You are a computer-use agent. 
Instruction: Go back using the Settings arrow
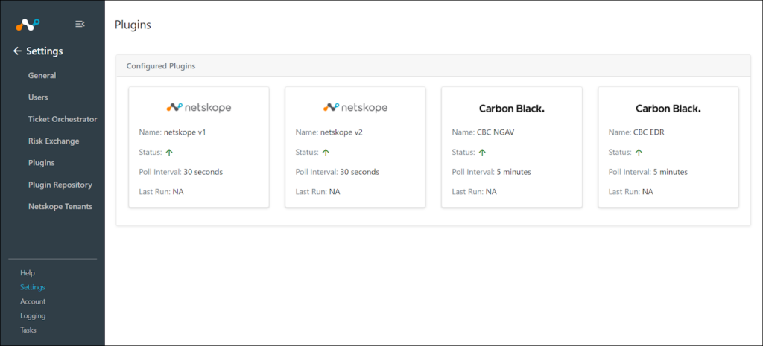tap(18, 51)
